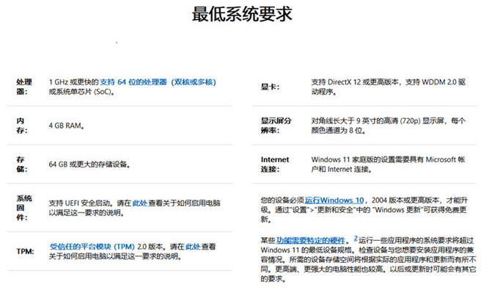The width and height of the screenshot is (492, 293).
Task: Select the TPM row label
Action: (25, 251)
